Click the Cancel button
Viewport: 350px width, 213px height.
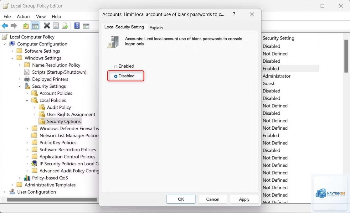pyautogui.click(x=213, y=199)
